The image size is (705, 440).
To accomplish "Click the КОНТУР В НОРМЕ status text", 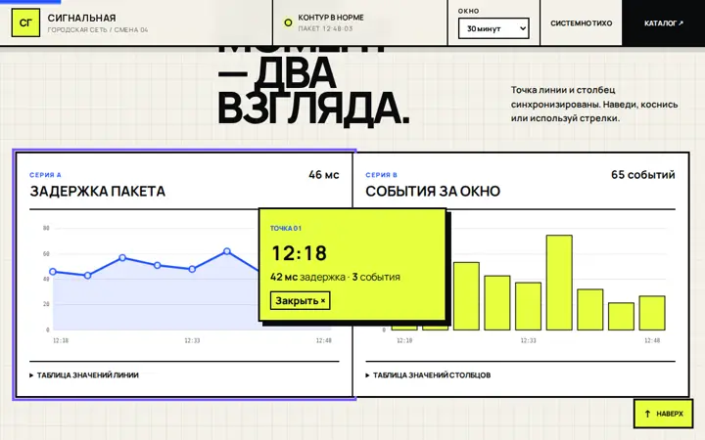I will [331, 18].
